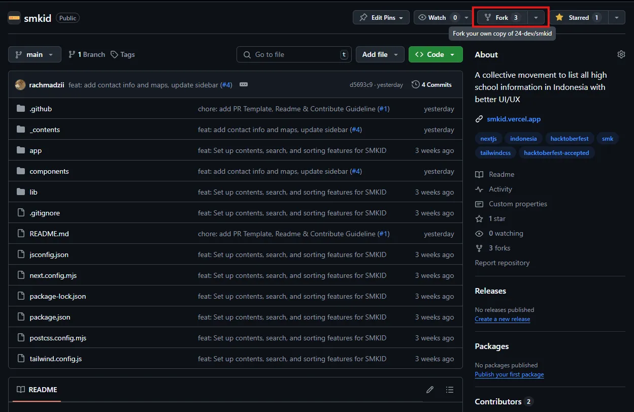Open the green Code dropdown
The width and height of the screenshot is (634, 412).
(x=436, y=54)
